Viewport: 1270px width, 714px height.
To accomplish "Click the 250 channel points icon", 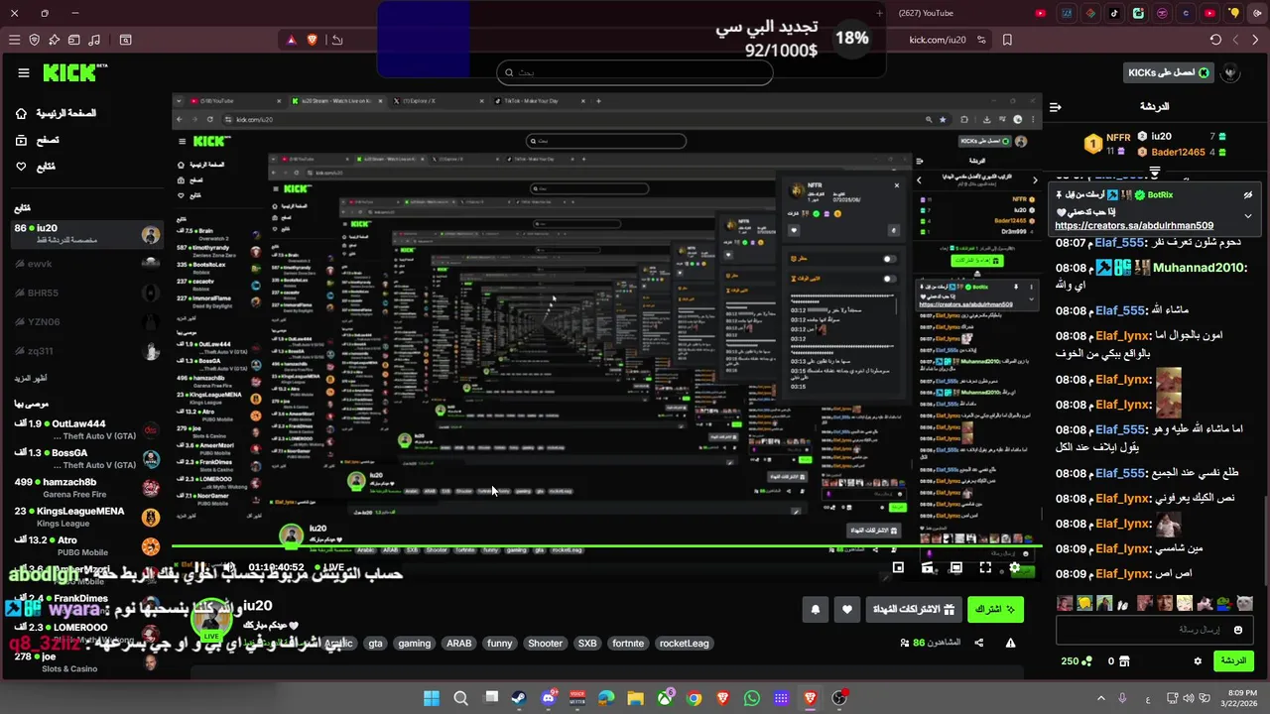I will point(1087,661).
